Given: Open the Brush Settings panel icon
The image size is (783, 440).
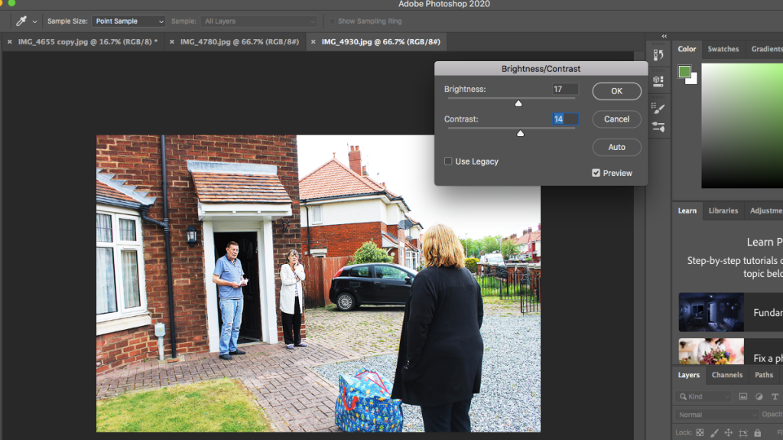Looking at the screenshot, I should [658, 127].
